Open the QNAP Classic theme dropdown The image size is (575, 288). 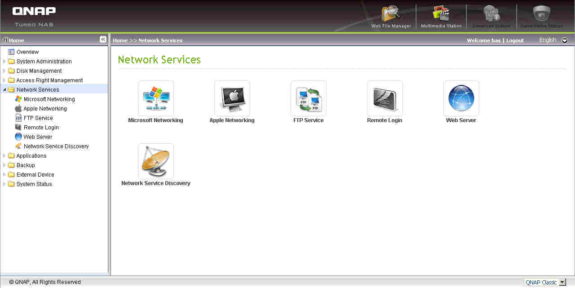[545, 282]
